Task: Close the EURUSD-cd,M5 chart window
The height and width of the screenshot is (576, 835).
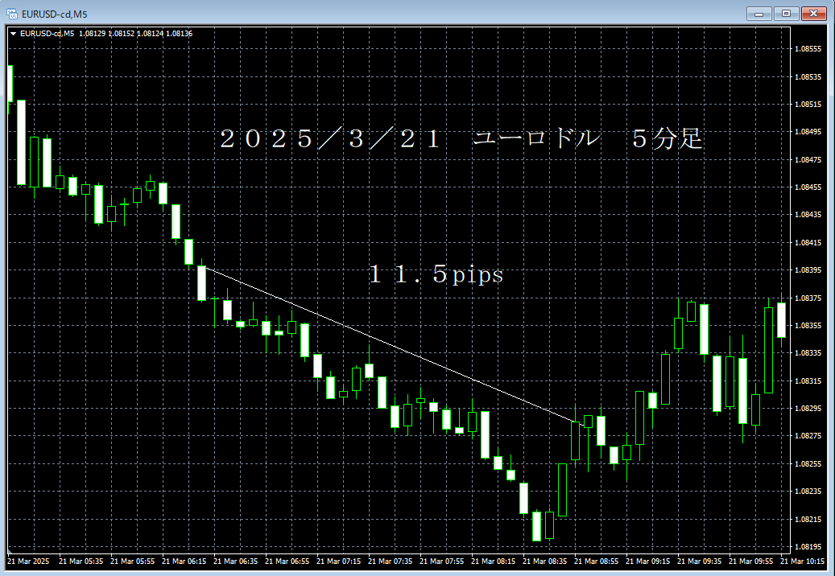Action: pyautogui.click(x=813, y=14)
